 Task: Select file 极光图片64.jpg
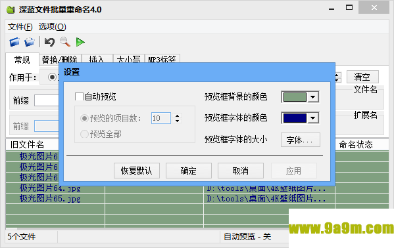50,188
